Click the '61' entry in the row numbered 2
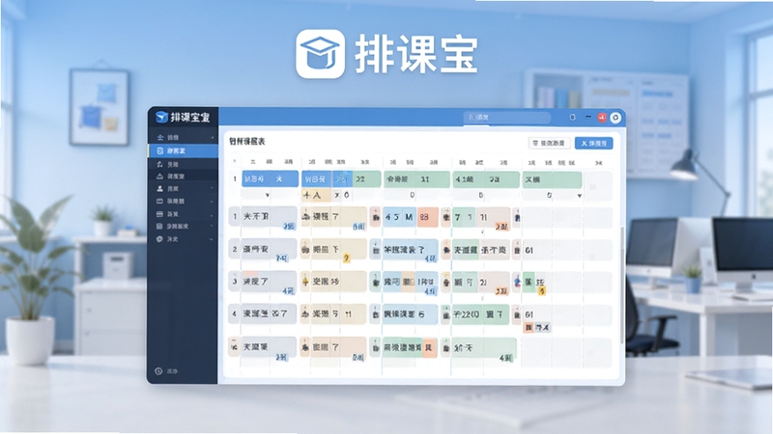 coord(529,251)
